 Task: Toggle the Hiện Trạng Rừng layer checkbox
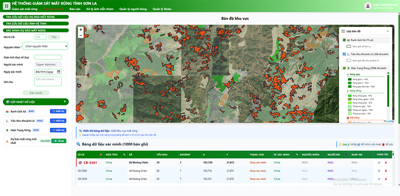tap(344, 68)
